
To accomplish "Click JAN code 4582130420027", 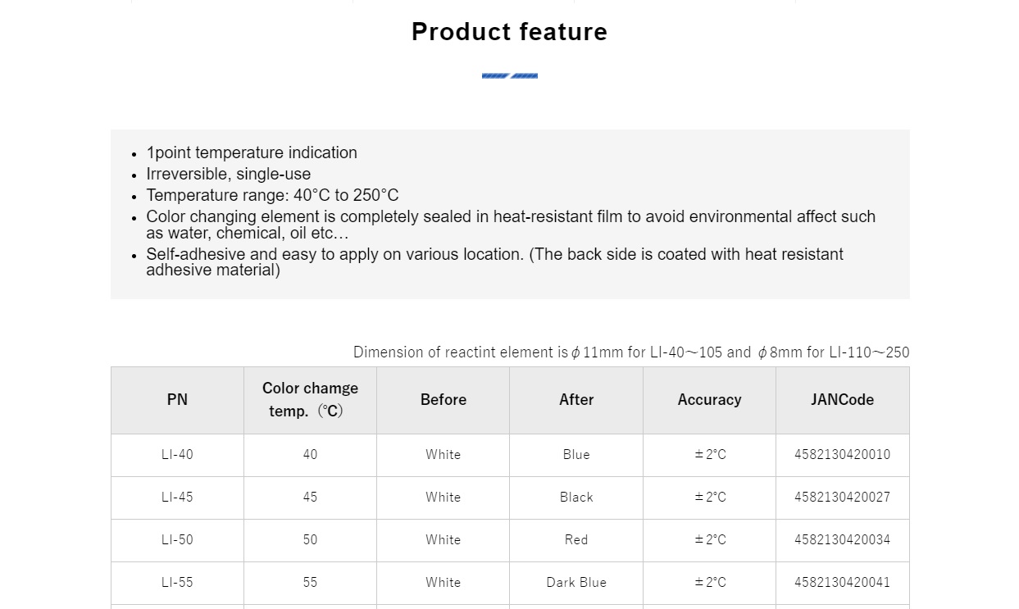I will click(x=842, y=498).
